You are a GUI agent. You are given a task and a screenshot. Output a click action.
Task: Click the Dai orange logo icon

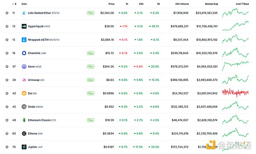[24, 93]
